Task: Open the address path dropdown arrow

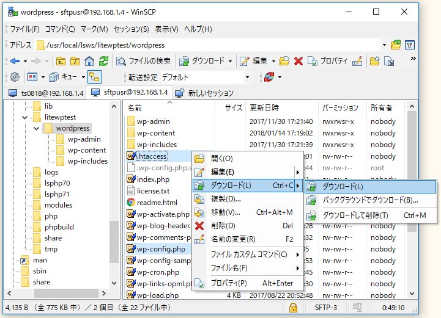Action: [x=384, y=45]
